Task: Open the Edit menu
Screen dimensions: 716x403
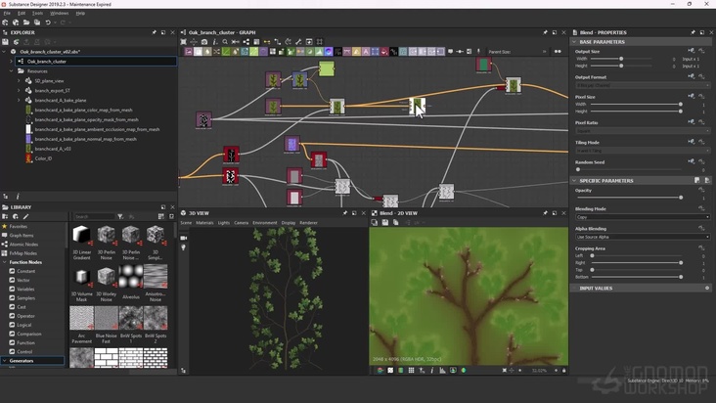Action: coord(22,14)
